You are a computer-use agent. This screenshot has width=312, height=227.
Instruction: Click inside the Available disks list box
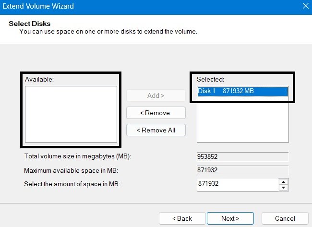click(71, 114)
